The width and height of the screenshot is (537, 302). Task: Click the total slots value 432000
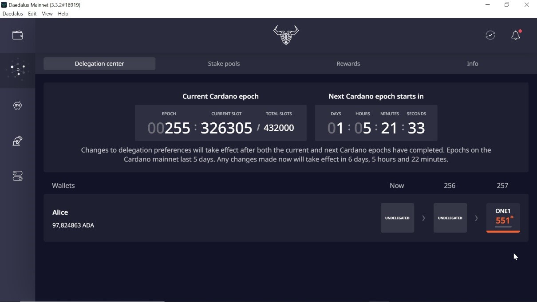click(x=279, y=128)
